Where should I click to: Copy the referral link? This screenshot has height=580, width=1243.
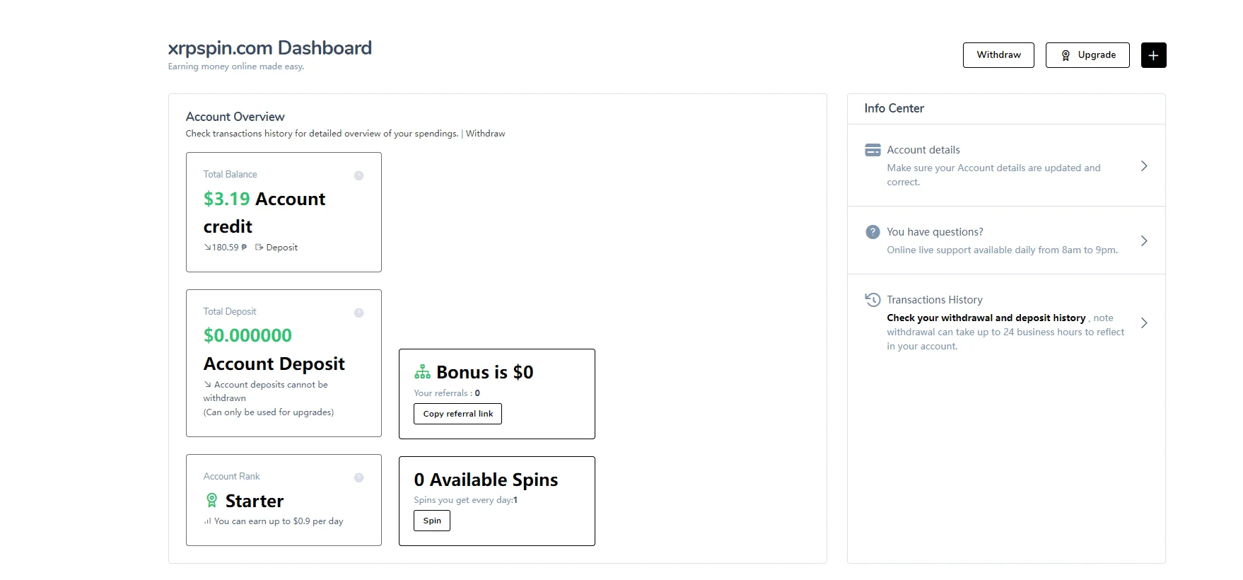pos(457,414)
